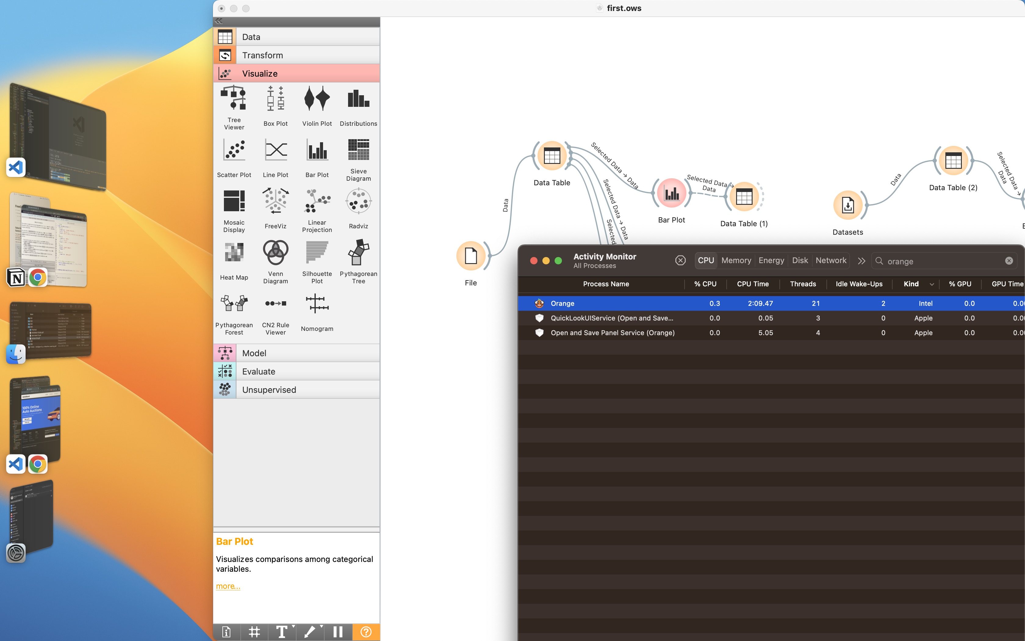
Task: Click the 'more...' link in Bar Plot description
Action: pyautogui.click(x=228, y=585)
